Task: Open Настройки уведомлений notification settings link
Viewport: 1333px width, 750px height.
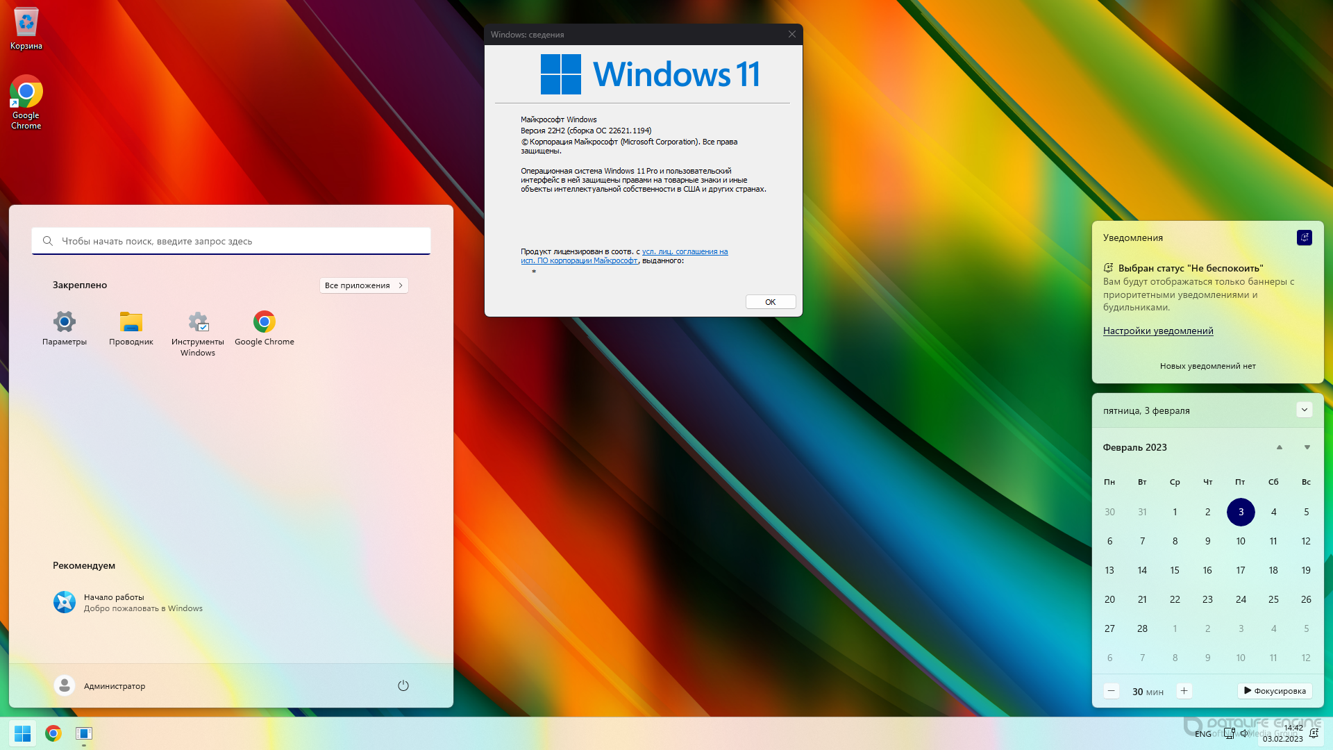Action: pos(1158,331)
